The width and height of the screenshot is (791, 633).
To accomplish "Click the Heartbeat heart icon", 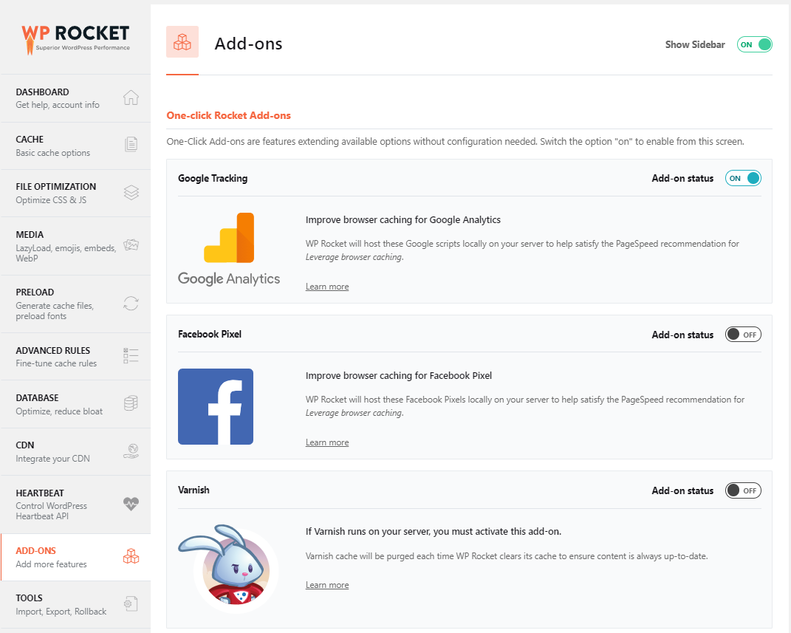I will click(x=131, y=504).
